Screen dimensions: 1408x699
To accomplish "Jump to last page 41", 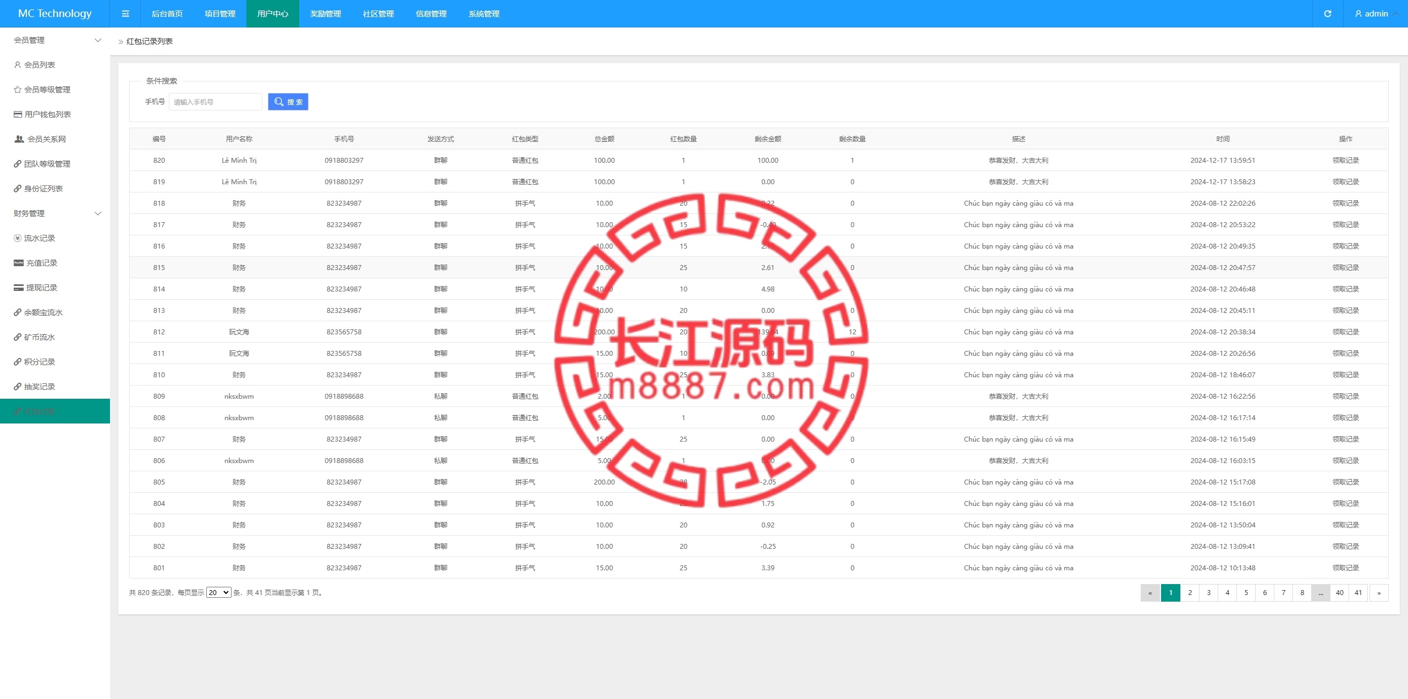I will [x=1358, y=593].
